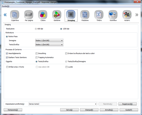The width and height of the screenshot is (142, 115).
Task: Click the Salva(S) button
Action: pos(69,110)
